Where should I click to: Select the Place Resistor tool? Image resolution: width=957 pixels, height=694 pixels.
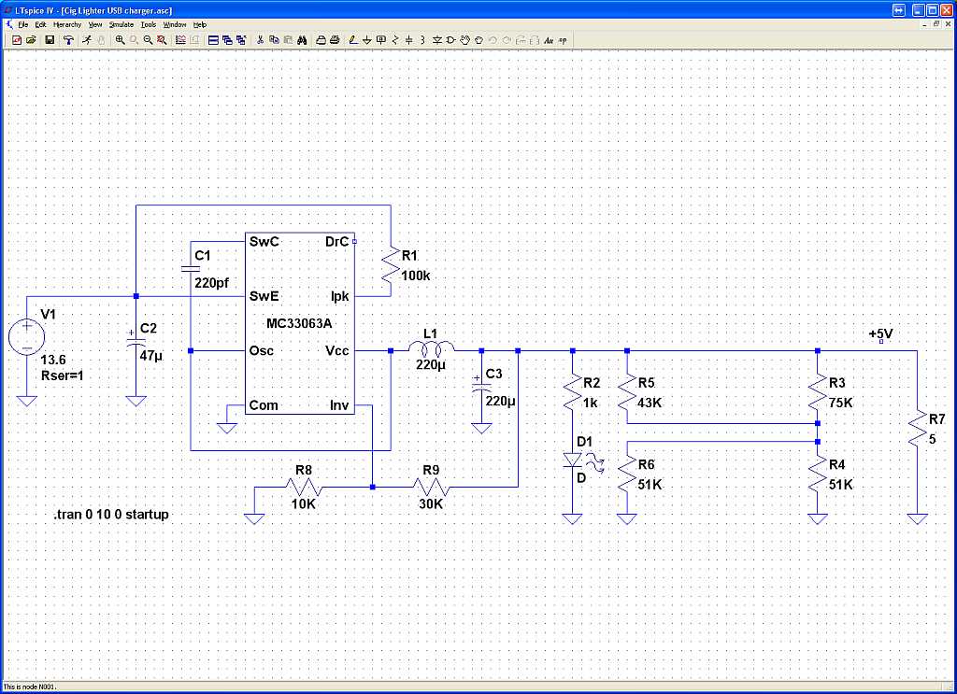(x=395, y=40)
